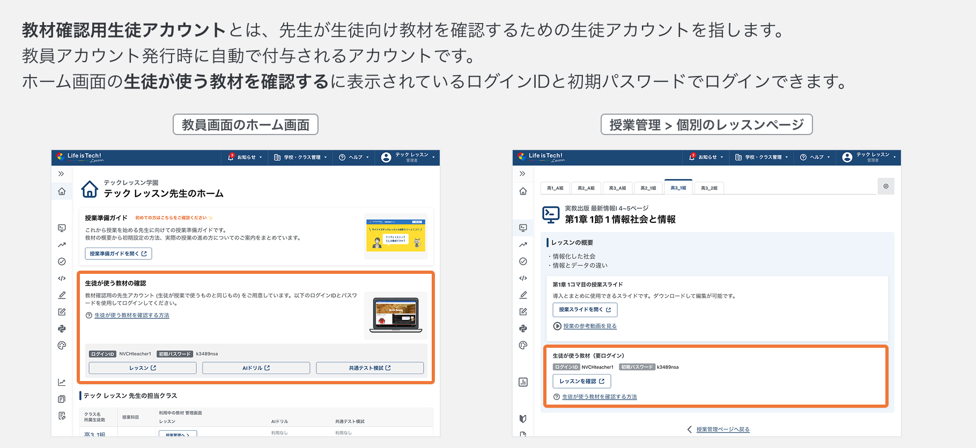Click palette sidebar icon in lesson page window

[523, 346]
